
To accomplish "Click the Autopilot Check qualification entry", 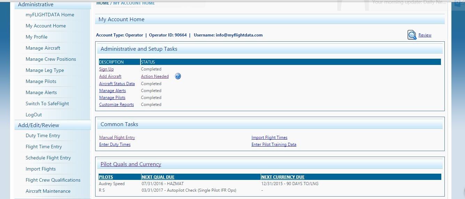I will click(189, 190).
